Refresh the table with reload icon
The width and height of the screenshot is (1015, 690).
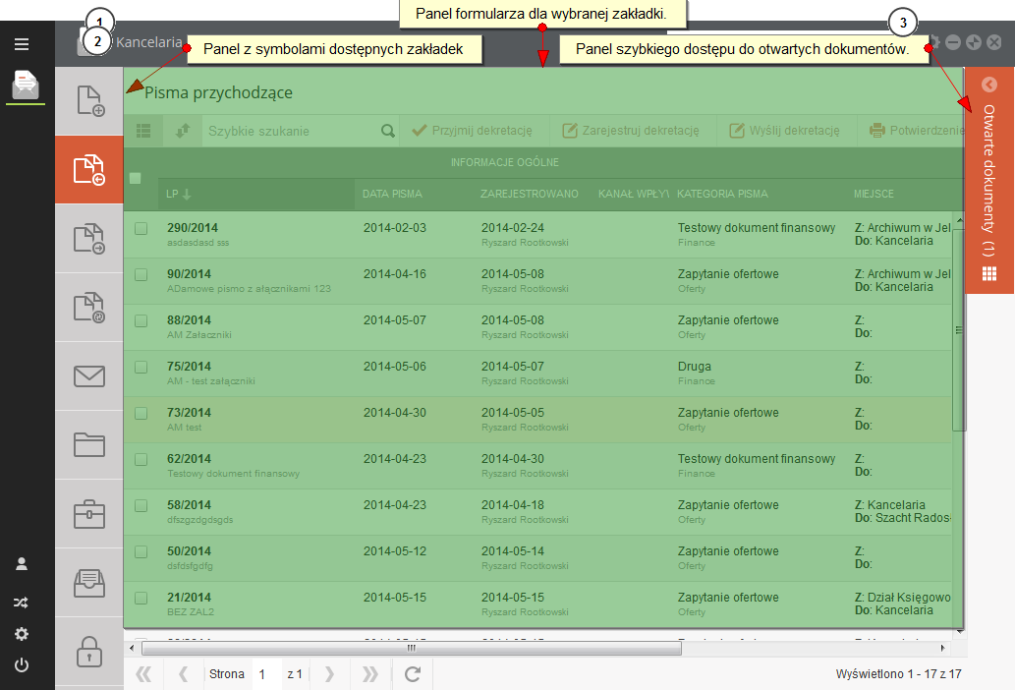tap(413, 674)
